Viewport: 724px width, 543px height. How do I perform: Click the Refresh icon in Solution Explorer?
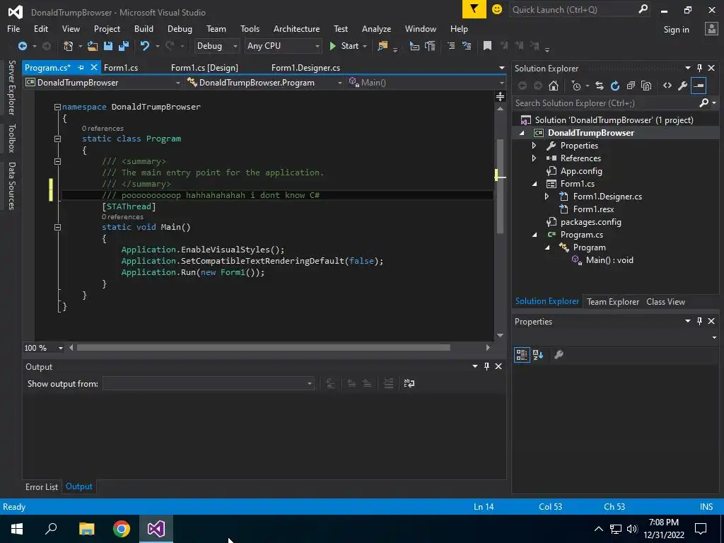point(615,86)
